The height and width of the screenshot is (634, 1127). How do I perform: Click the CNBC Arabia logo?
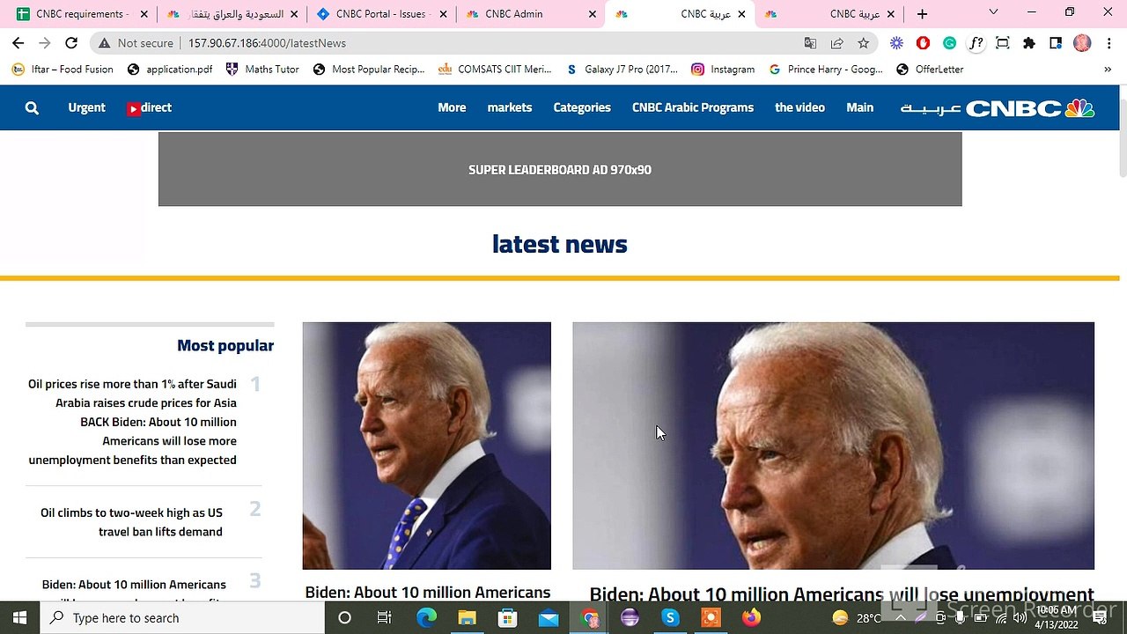998,108
